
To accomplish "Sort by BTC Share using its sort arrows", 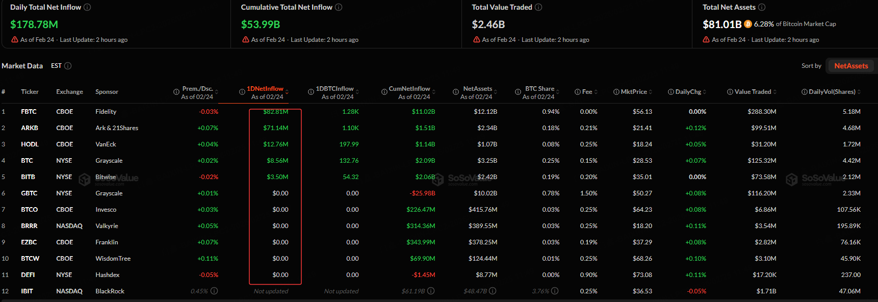I will (558, 92).
